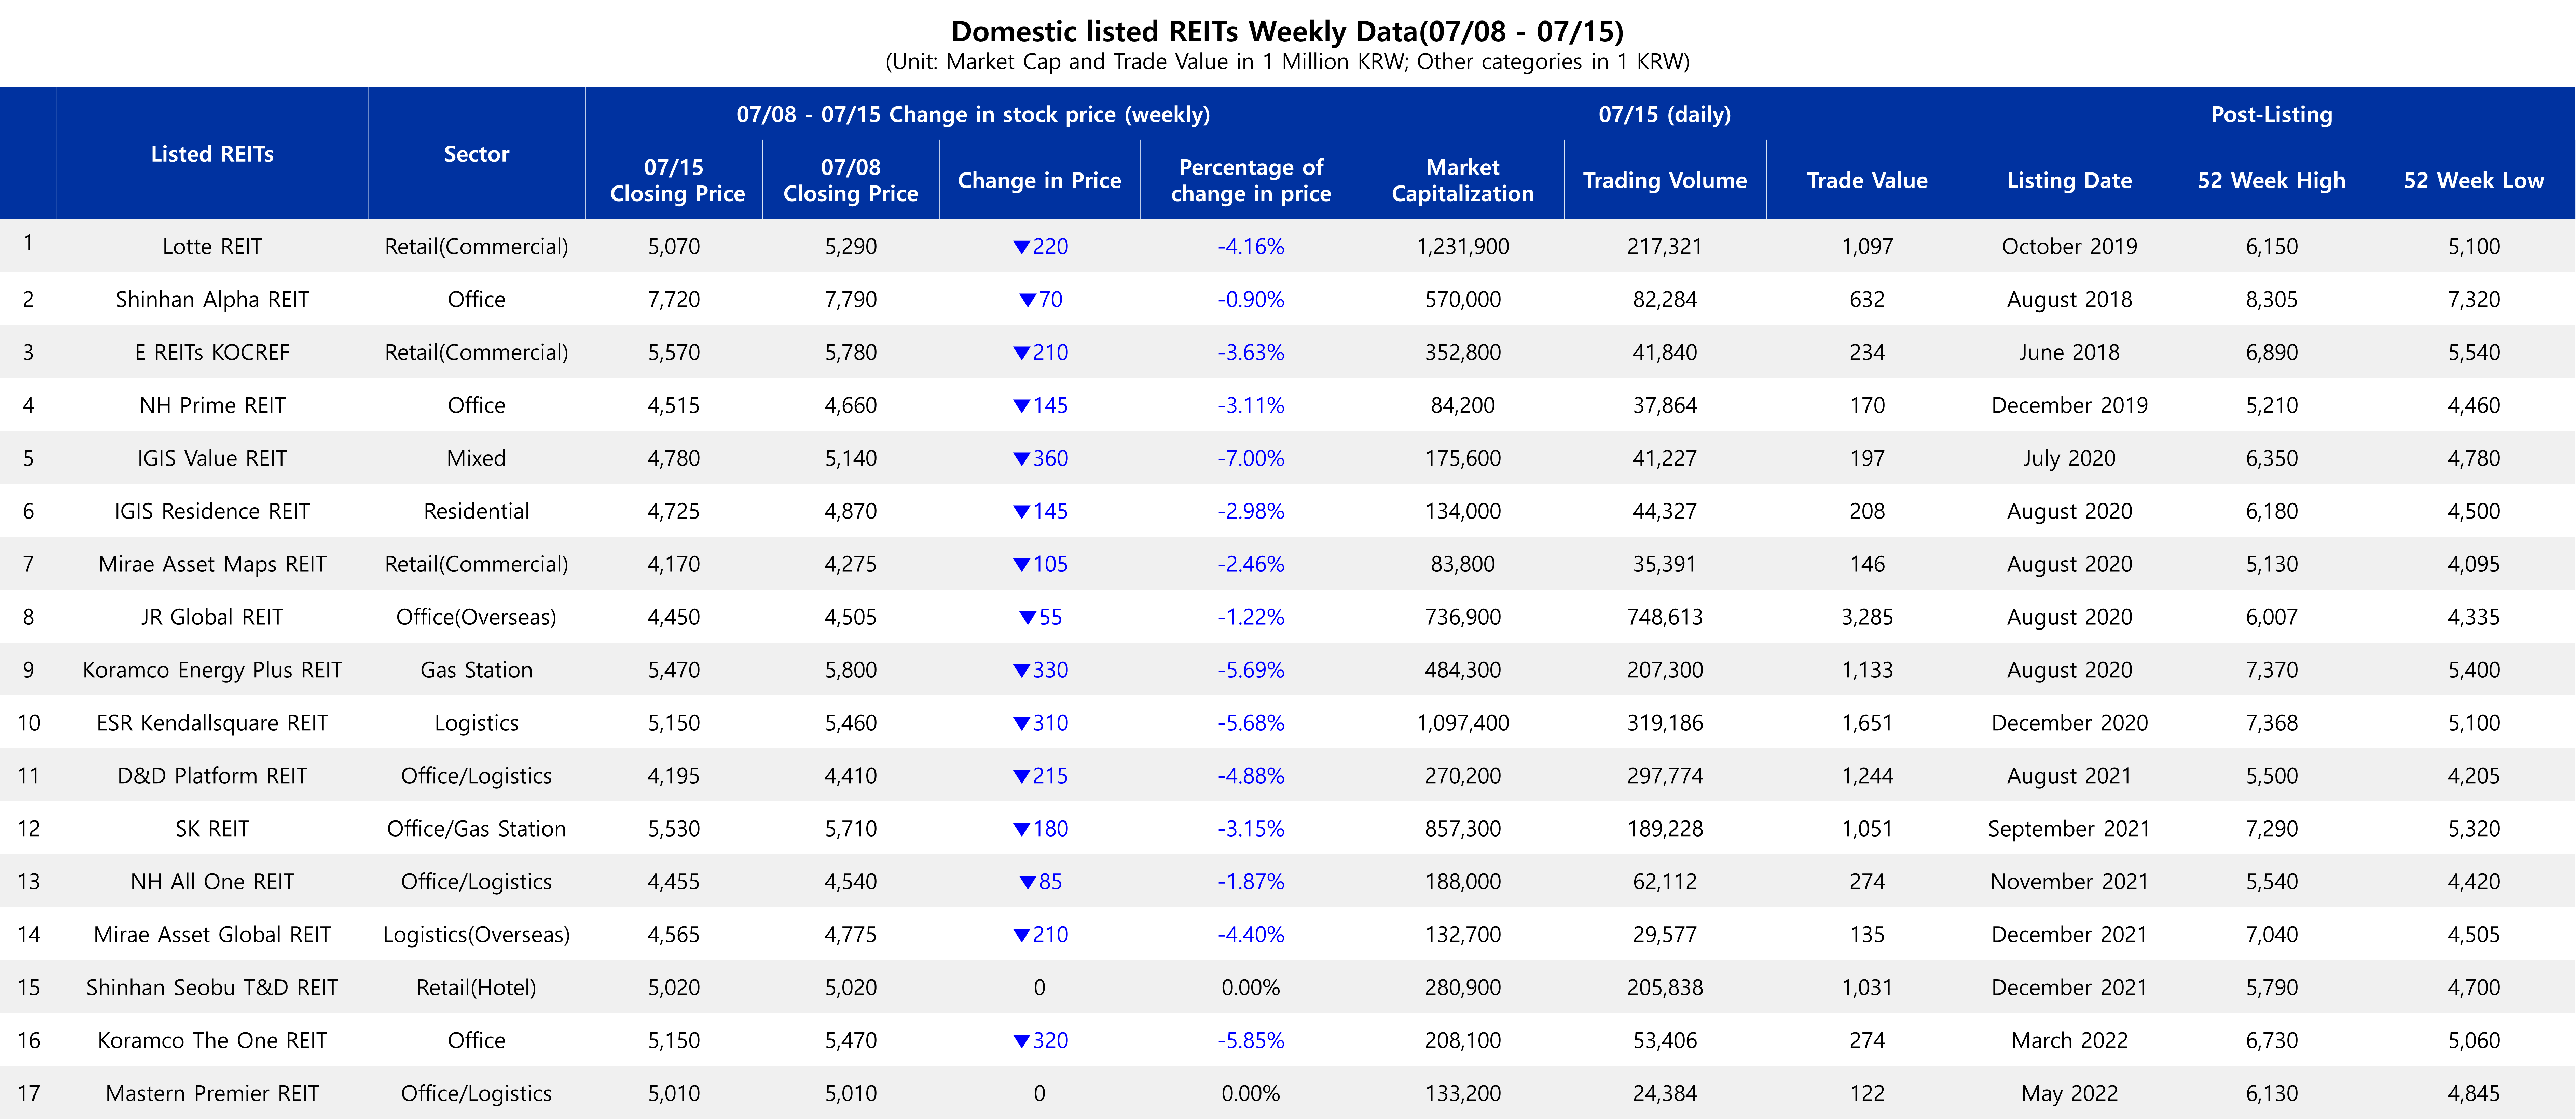Image resolution: width=2576 pixels, height=1119 pixels.
Task: Click the Gas Station sector cell
Action: (x=476, y=670)
